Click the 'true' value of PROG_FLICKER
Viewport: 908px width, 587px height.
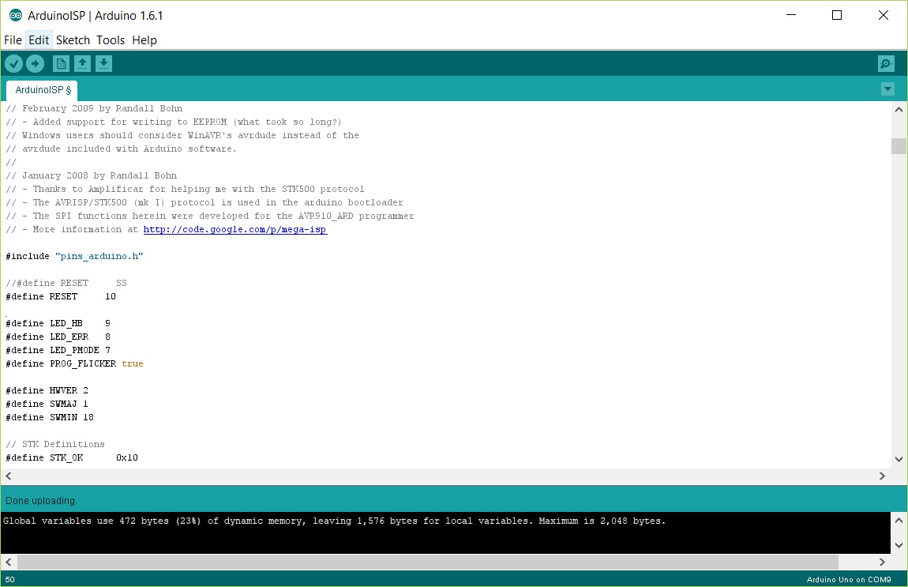(133, 364)
